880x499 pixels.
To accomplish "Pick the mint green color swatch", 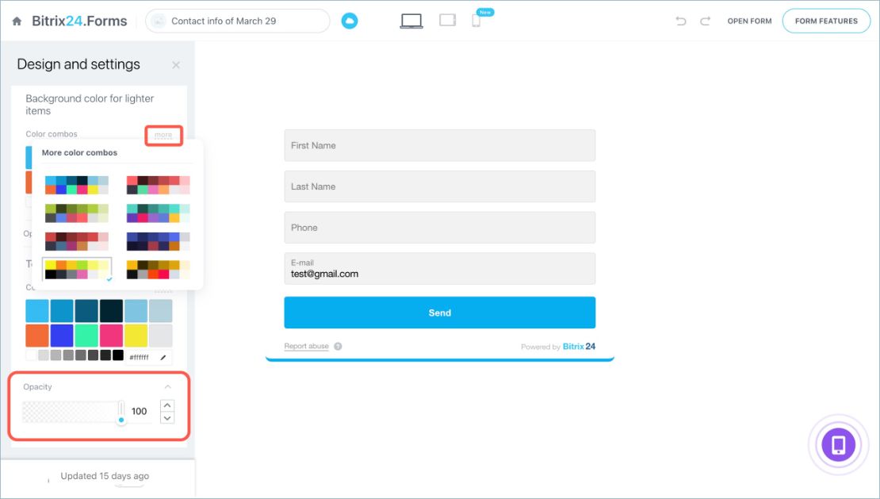I will pos(86,336).
